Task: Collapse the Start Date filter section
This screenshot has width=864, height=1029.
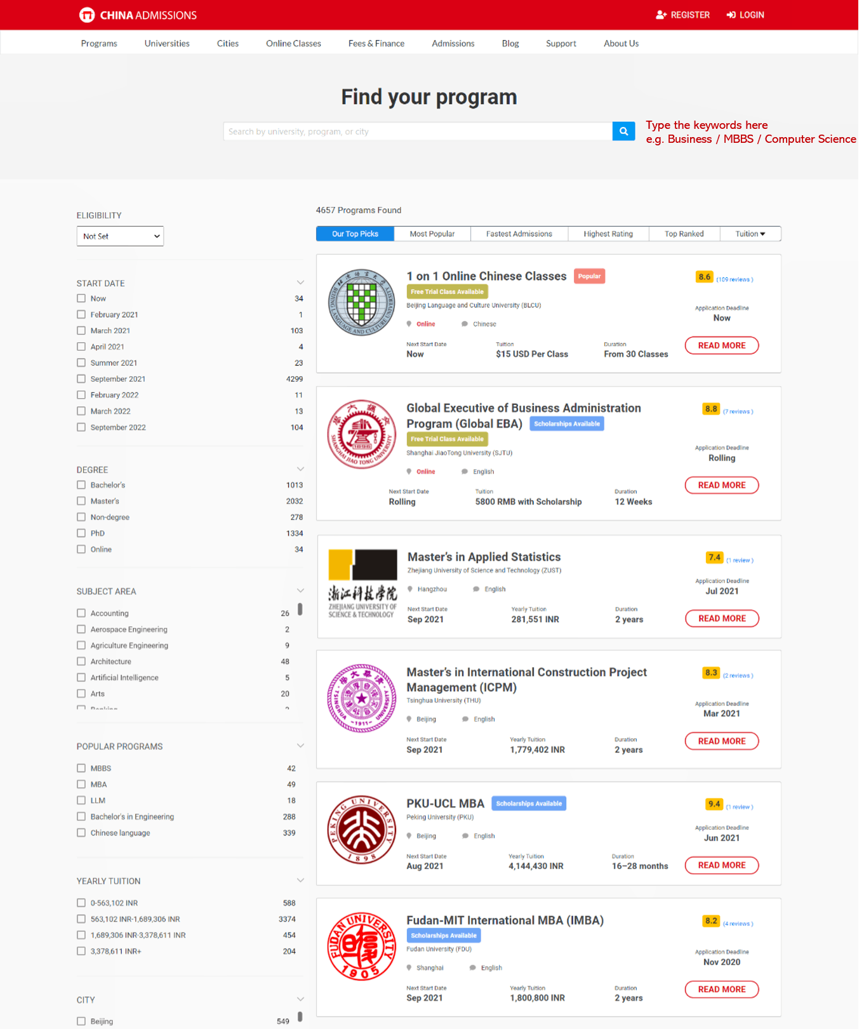Action: click(x=300, y=282)
